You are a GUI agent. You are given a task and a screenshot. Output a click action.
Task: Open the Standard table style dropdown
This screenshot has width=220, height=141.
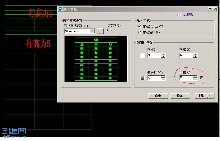tap(92, 31)
